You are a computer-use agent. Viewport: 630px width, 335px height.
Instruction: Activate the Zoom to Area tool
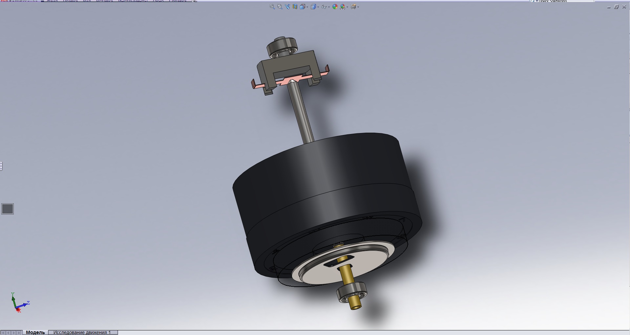(x=280, y=7)
